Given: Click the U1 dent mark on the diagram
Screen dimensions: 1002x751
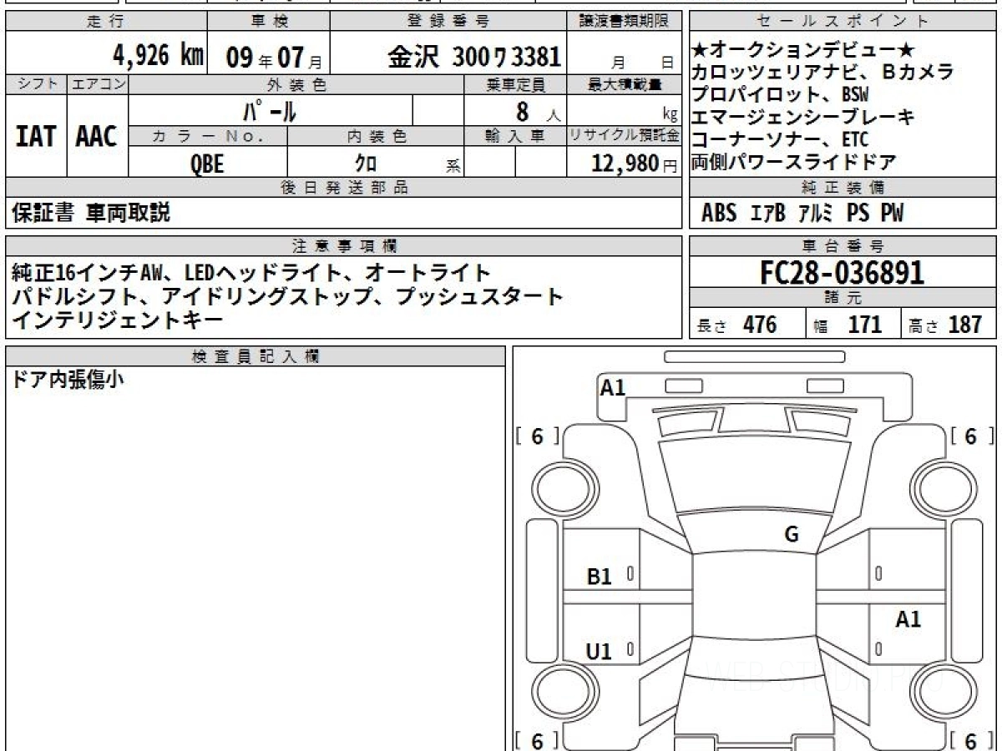Looking at the screenshot, I should pyautogui.click(x=599, y=652).
